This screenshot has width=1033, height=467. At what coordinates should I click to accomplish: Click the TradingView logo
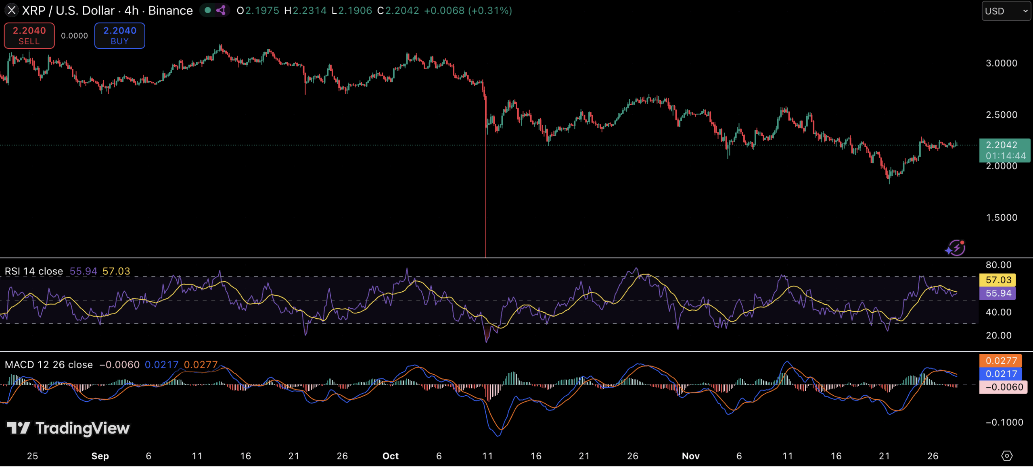tap(68, 428)
